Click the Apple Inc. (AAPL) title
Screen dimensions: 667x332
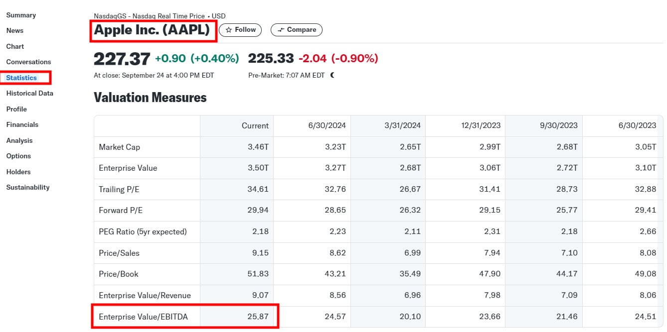pos(152,30)
